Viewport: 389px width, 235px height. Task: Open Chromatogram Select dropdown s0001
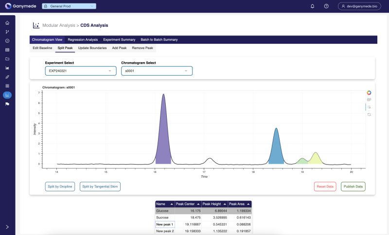pos(157,71)
